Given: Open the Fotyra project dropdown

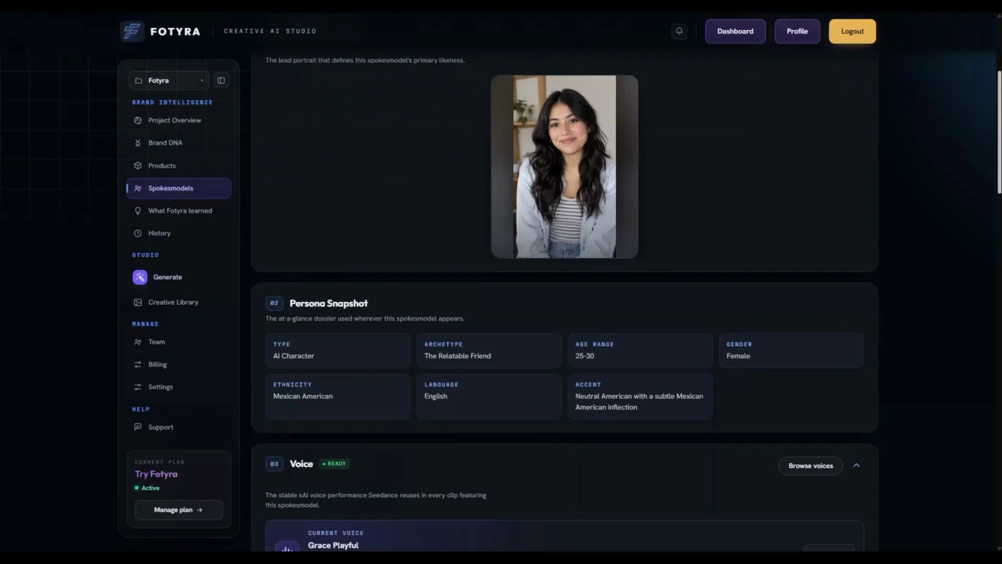Looking at the screenshot, I should click(x=169, y=80).
